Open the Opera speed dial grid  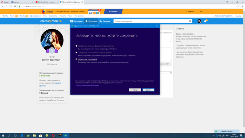pyautogui.click(x=15, y=6)
